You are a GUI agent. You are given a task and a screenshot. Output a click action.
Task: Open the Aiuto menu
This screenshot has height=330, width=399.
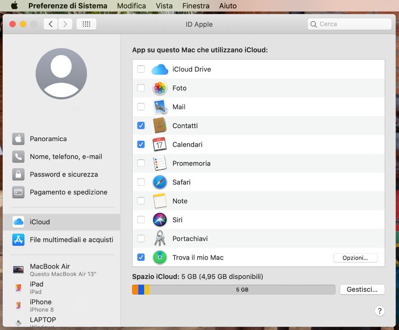(x=228, y=6)
